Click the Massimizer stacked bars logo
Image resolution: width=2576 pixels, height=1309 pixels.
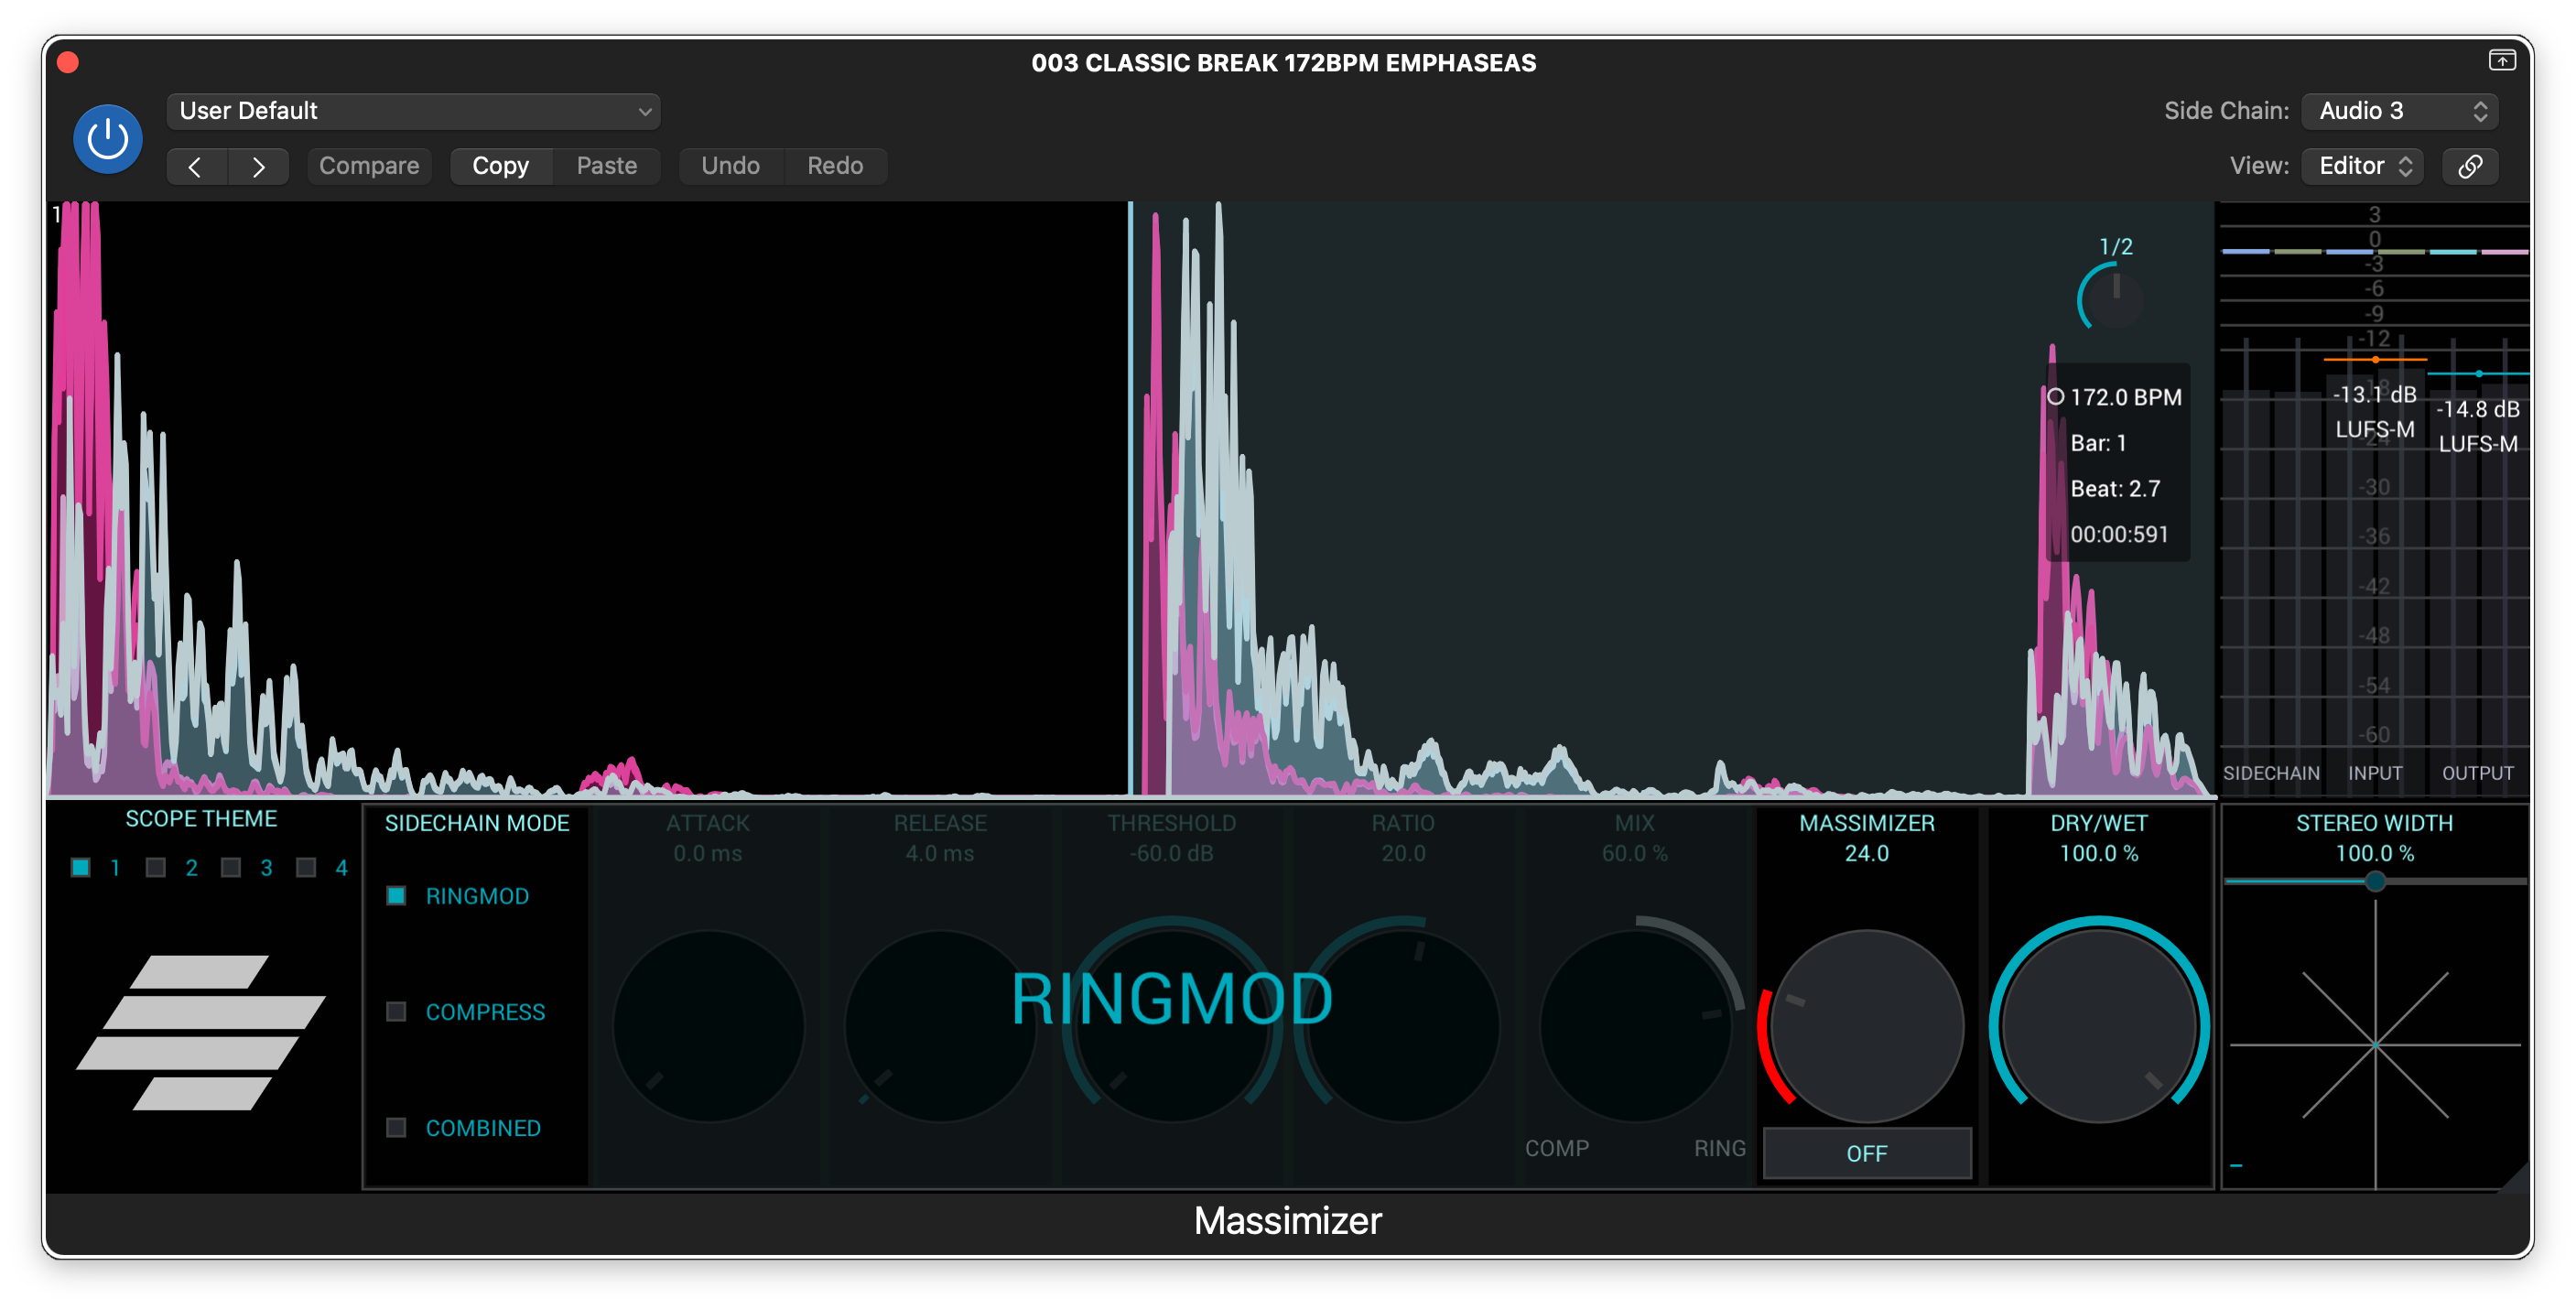(201, 1032)
